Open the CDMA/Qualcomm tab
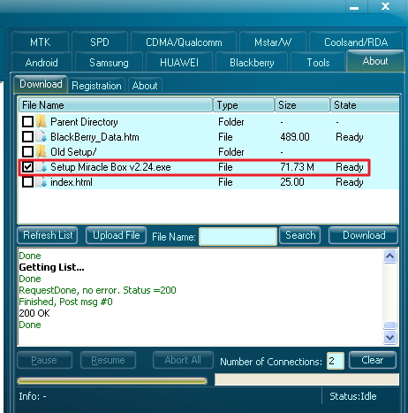This screenshot has height=413, width=408. (184, 42)
